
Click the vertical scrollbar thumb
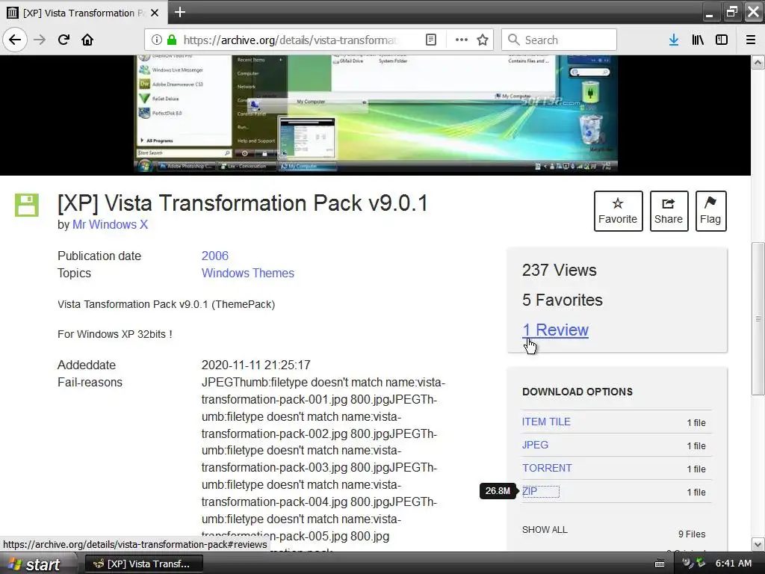(758, 318)
